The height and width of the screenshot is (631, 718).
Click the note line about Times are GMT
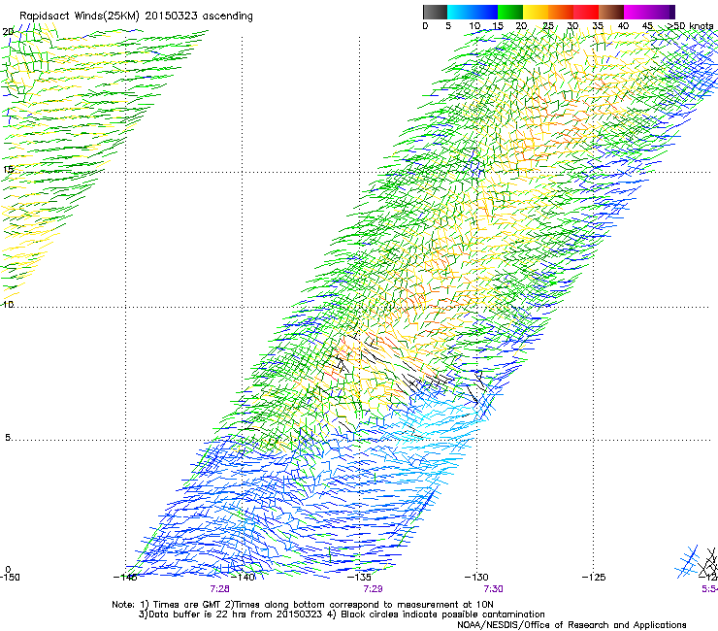[303, 605]
